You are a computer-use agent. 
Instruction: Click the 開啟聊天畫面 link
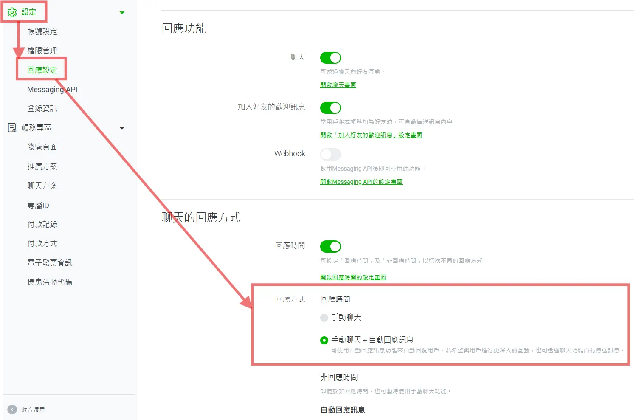[338, 85]
